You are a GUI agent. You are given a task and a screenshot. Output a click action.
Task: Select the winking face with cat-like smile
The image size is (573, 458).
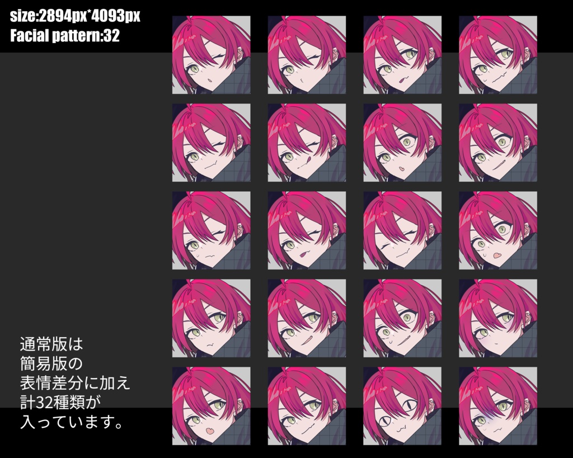pyautogui.click(x=211, y=143)
